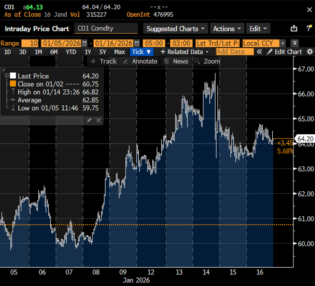Click the 67.00 y-axis label
Viewport: 315px width, 286px height.
306,69
